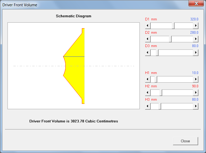Click H1 track right of thumb
Viewport: 206px width, 153px height.
pyautogui.click(x=175, y=79)
